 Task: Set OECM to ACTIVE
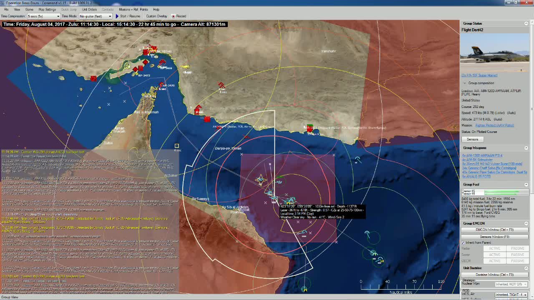point(494,261)
